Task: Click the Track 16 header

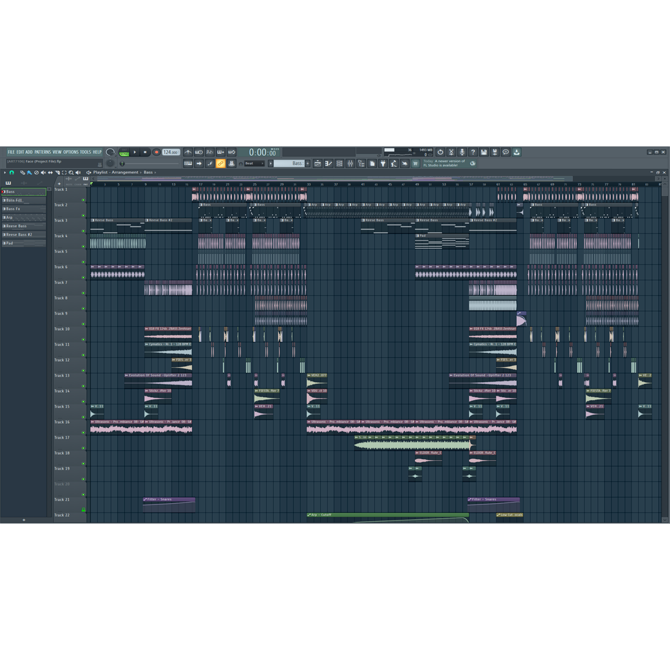Action: [70, 426]
